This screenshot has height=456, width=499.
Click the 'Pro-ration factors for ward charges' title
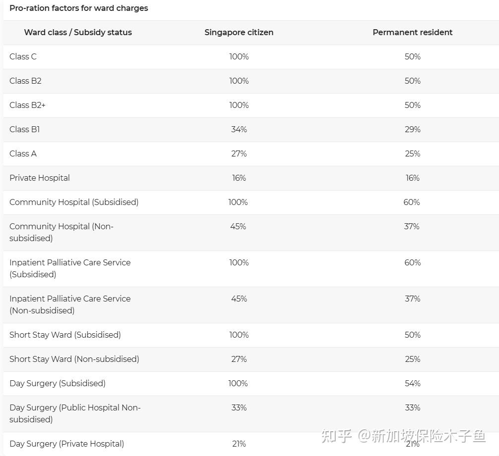click(78, 8)
